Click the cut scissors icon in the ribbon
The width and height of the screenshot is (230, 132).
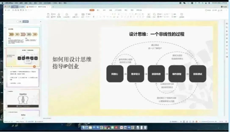[52, 14]
